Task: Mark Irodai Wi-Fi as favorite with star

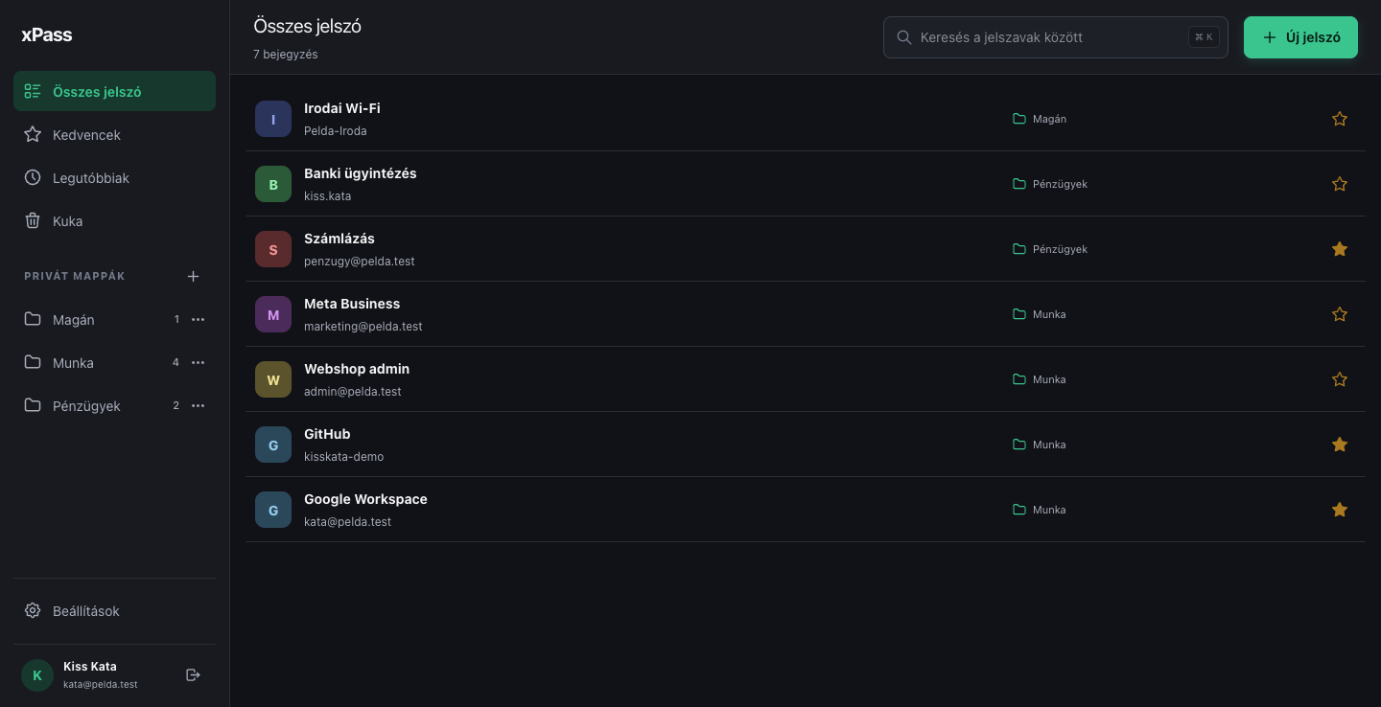Action: tap(1340, 119)
